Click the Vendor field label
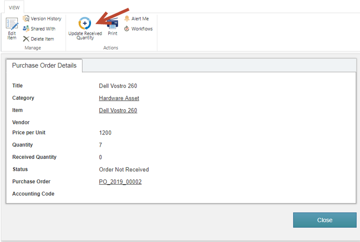360x242 pixels. click(x=21, y=122)
